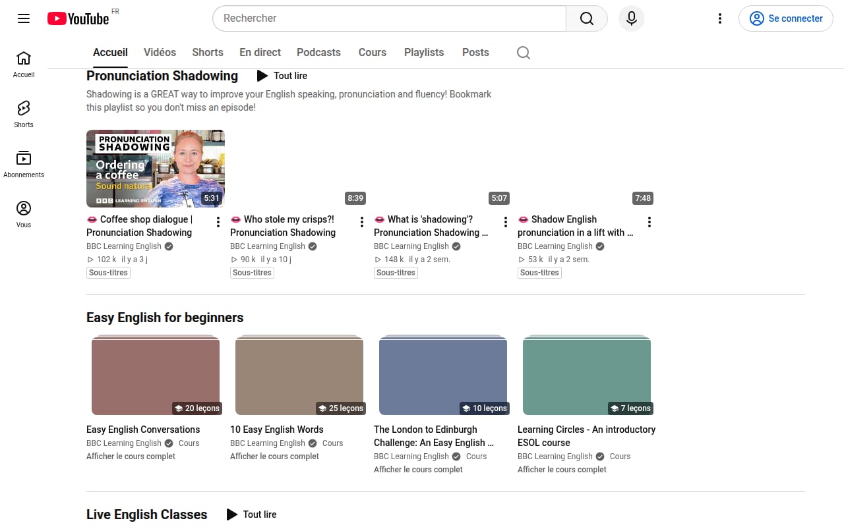This screenshot has width=844, height=527.
Task: Open the Posts tab
Action: tap(475, 53)
